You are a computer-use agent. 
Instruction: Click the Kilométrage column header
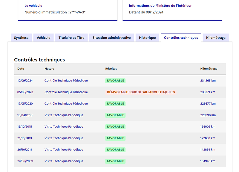pos(209,69)
